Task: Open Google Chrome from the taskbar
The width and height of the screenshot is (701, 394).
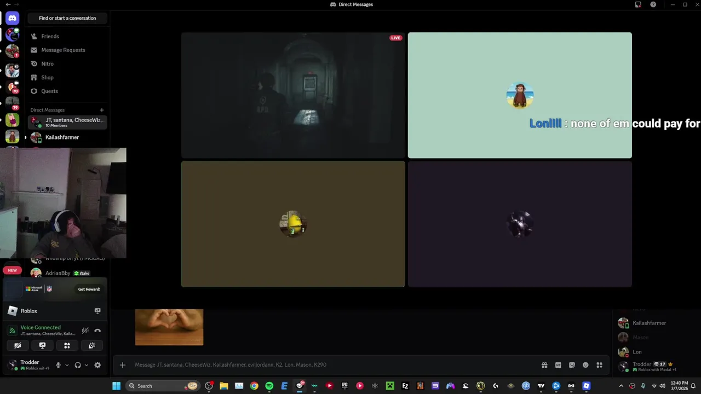Action: pyautogui.click(x=254, y=386)
